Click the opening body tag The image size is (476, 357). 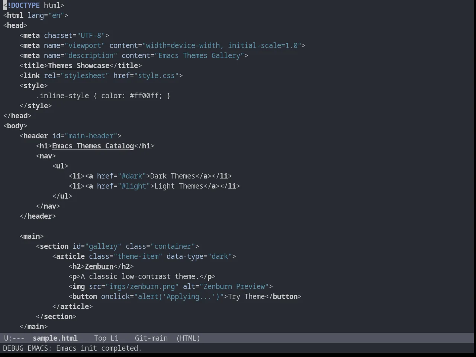coord(15,126)
